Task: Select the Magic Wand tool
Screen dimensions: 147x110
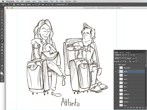Action: (2, 20)
